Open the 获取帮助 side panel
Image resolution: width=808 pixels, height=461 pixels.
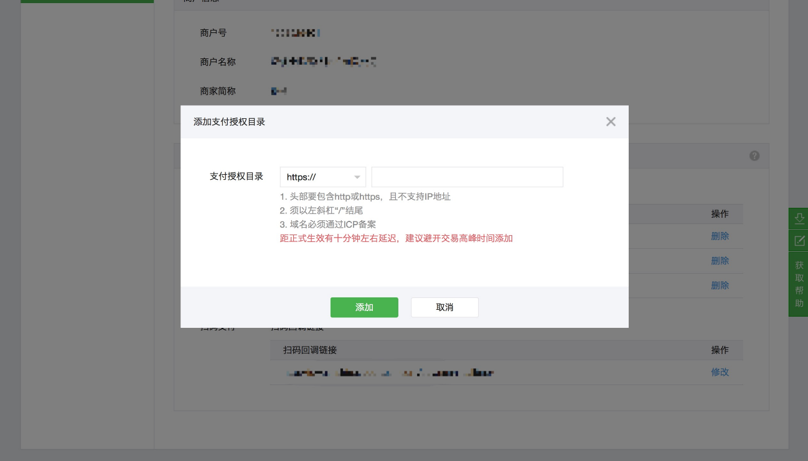tap(799, 284)
